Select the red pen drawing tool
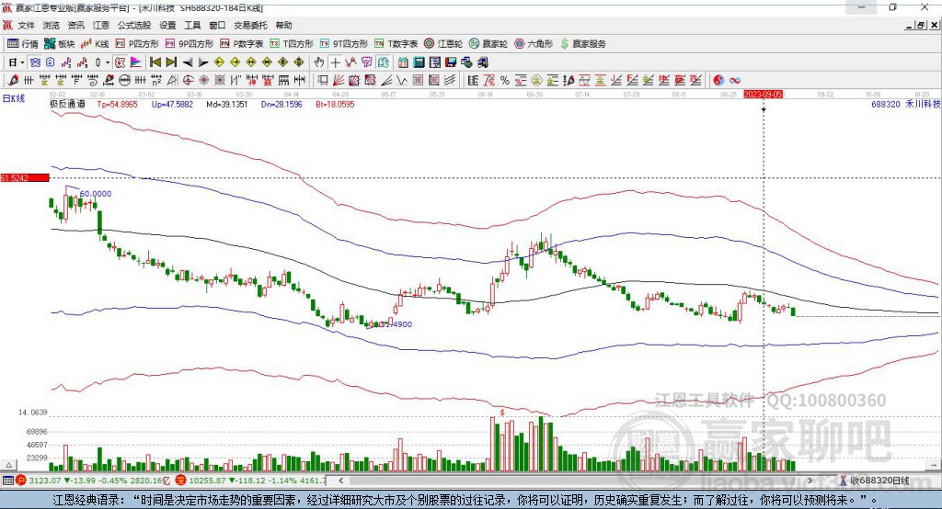The image size is (942, 509). pos(13,81)
